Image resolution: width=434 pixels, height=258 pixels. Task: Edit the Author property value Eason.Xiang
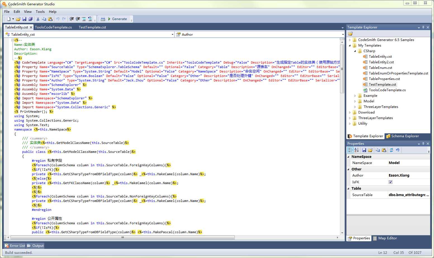(x=409, y=175)
